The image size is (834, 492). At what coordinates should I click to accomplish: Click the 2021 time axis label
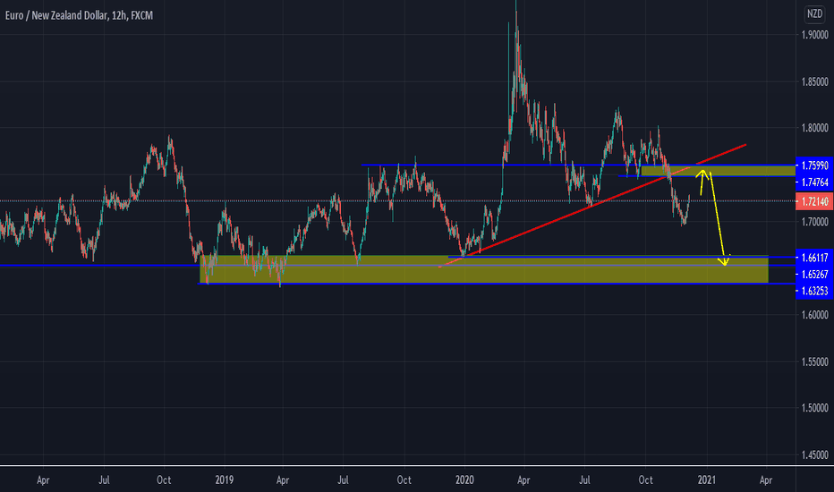click(706, 479)
